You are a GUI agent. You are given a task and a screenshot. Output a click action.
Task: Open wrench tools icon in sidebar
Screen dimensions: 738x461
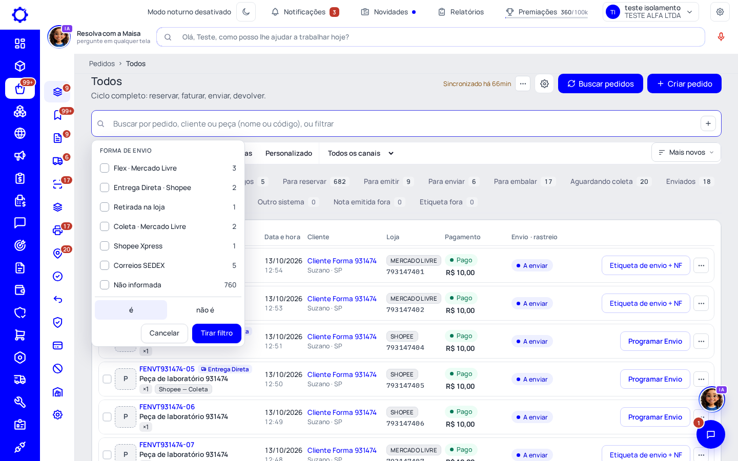20,402
